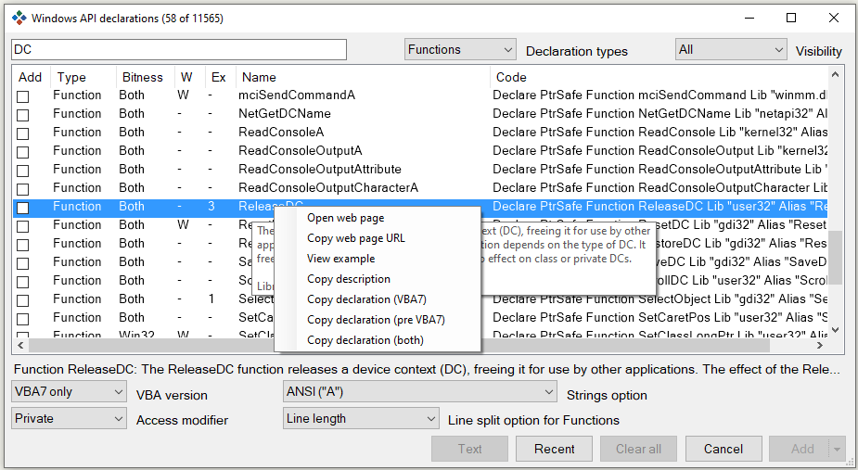
Task: Choose Copy declaration (both) entry
Action: [365, 340]
